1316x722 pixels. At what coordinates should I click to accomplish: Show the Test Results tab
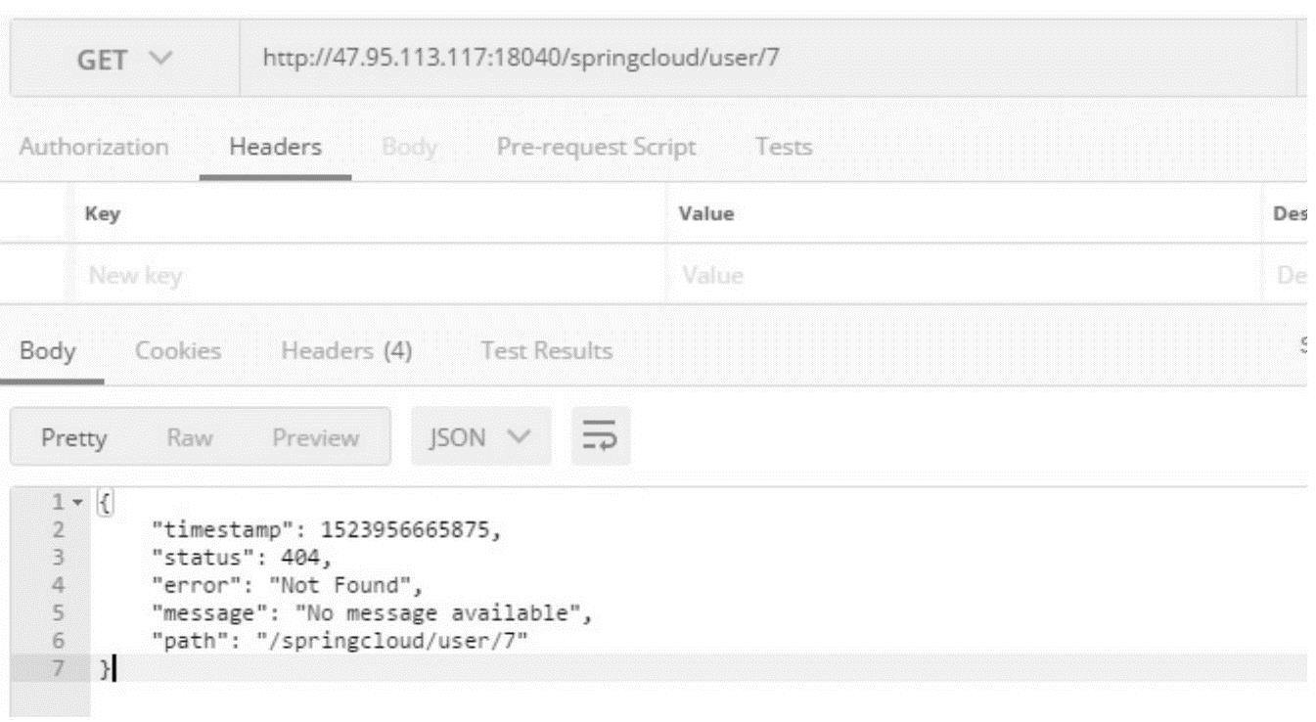coord(546,351)
